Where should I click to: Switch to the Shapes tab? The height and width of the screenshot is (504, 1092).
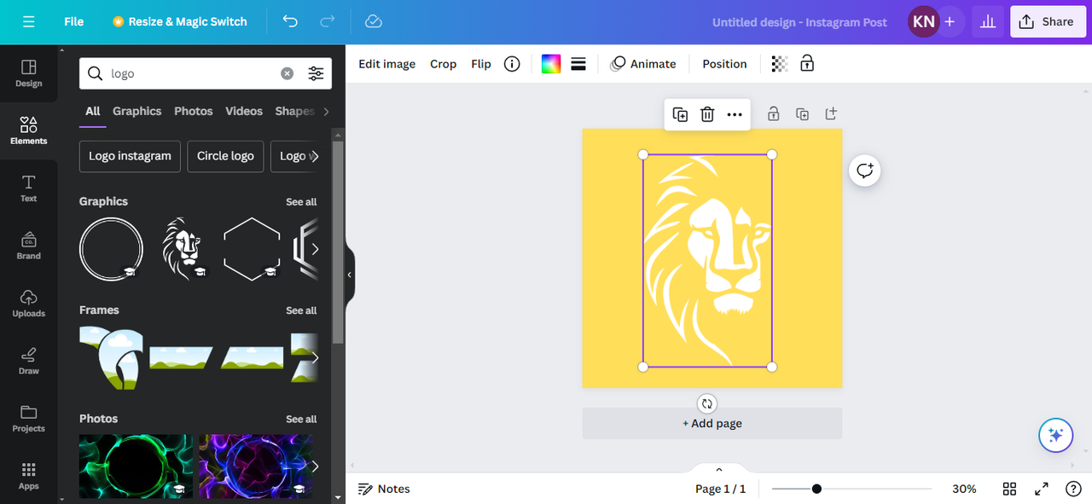point(294,111)
